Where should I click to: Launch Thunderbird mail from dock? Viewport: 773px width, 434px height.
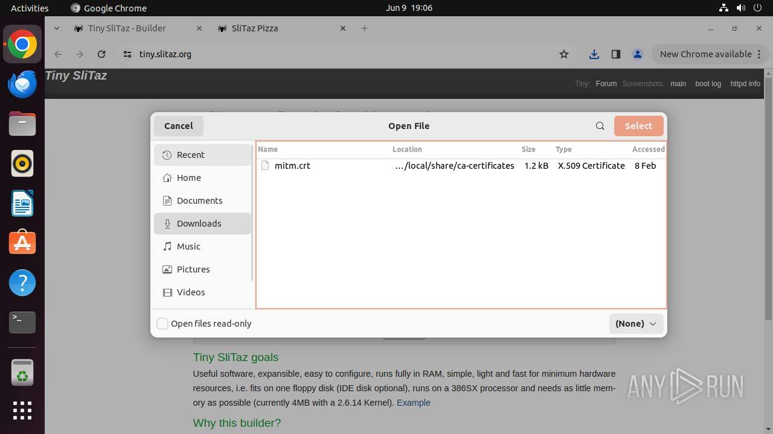click(x=22, y=84)
